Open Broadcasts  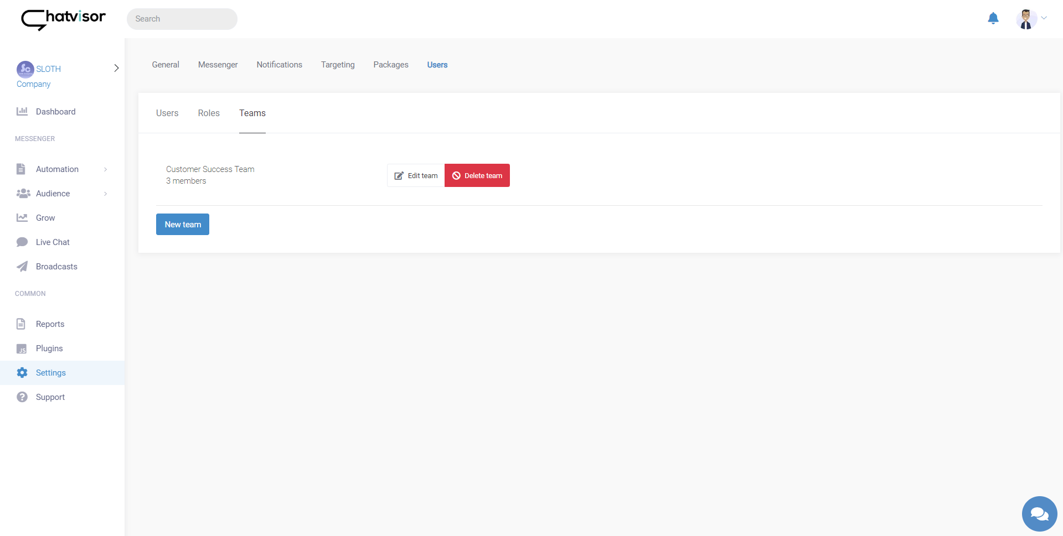pos(56,267)
